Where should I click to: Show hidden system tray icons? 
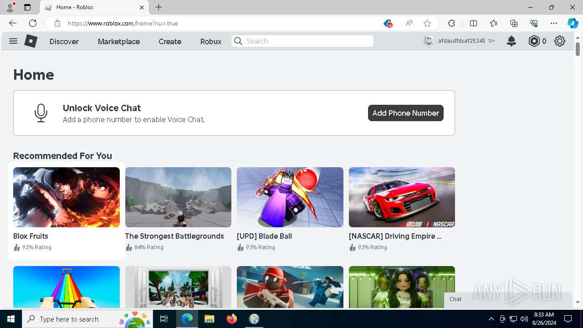click(491, 319)
